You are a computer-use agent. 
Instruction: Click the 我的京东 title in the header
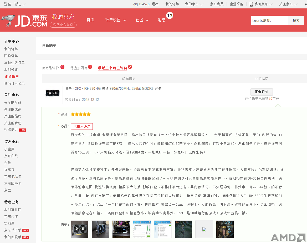tap(63, 17)
